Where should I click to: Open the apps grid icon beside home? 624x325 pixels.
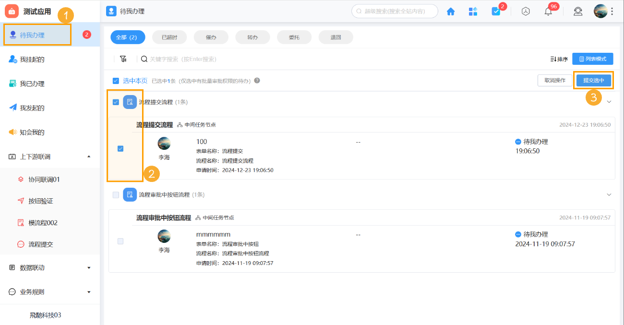point(473,11)
